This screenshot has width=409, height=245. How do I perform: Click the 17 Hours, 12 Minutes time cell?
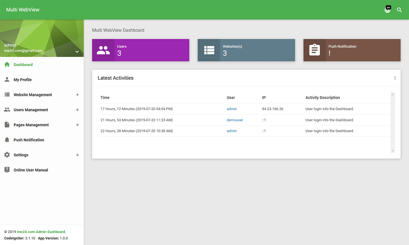(136, 109)
